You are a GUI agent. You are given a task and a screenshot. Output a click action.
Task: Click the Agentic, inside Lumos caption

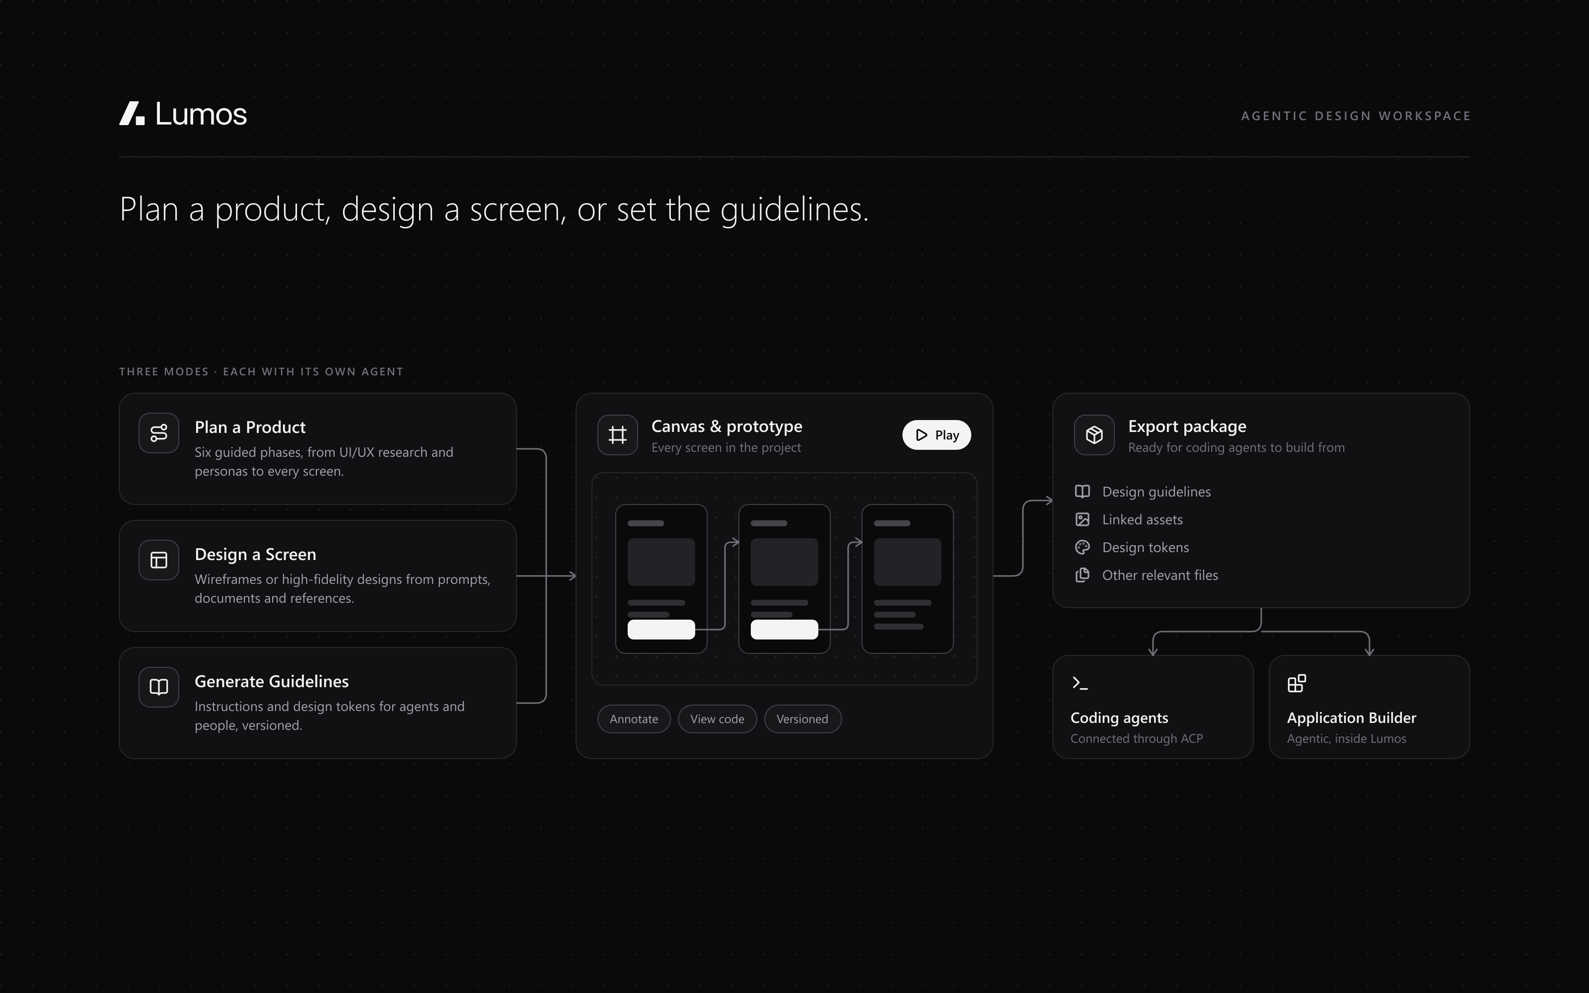tap(1347, 739)
